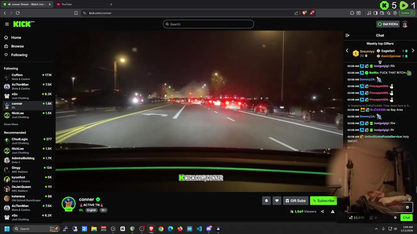
Task: Open DeJenQueen recommended channel
Action: pos(28,188)
